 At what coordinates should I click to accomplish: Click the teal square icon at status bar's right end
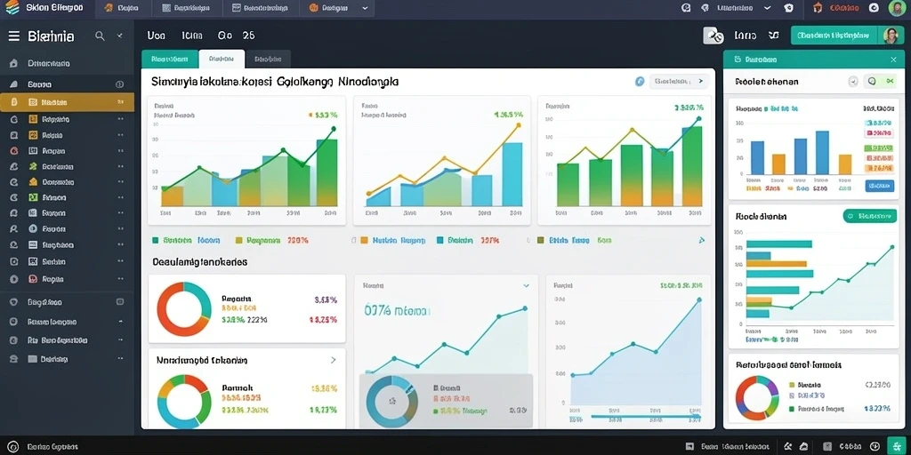point(899,447)
